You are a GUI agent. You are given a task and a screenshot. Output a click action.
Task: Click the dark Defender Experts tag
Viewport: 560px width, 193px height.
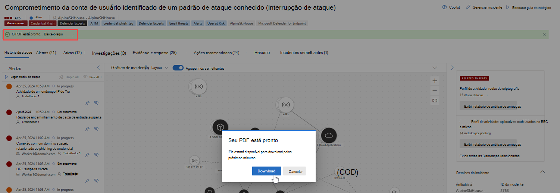tap(72, 23)
